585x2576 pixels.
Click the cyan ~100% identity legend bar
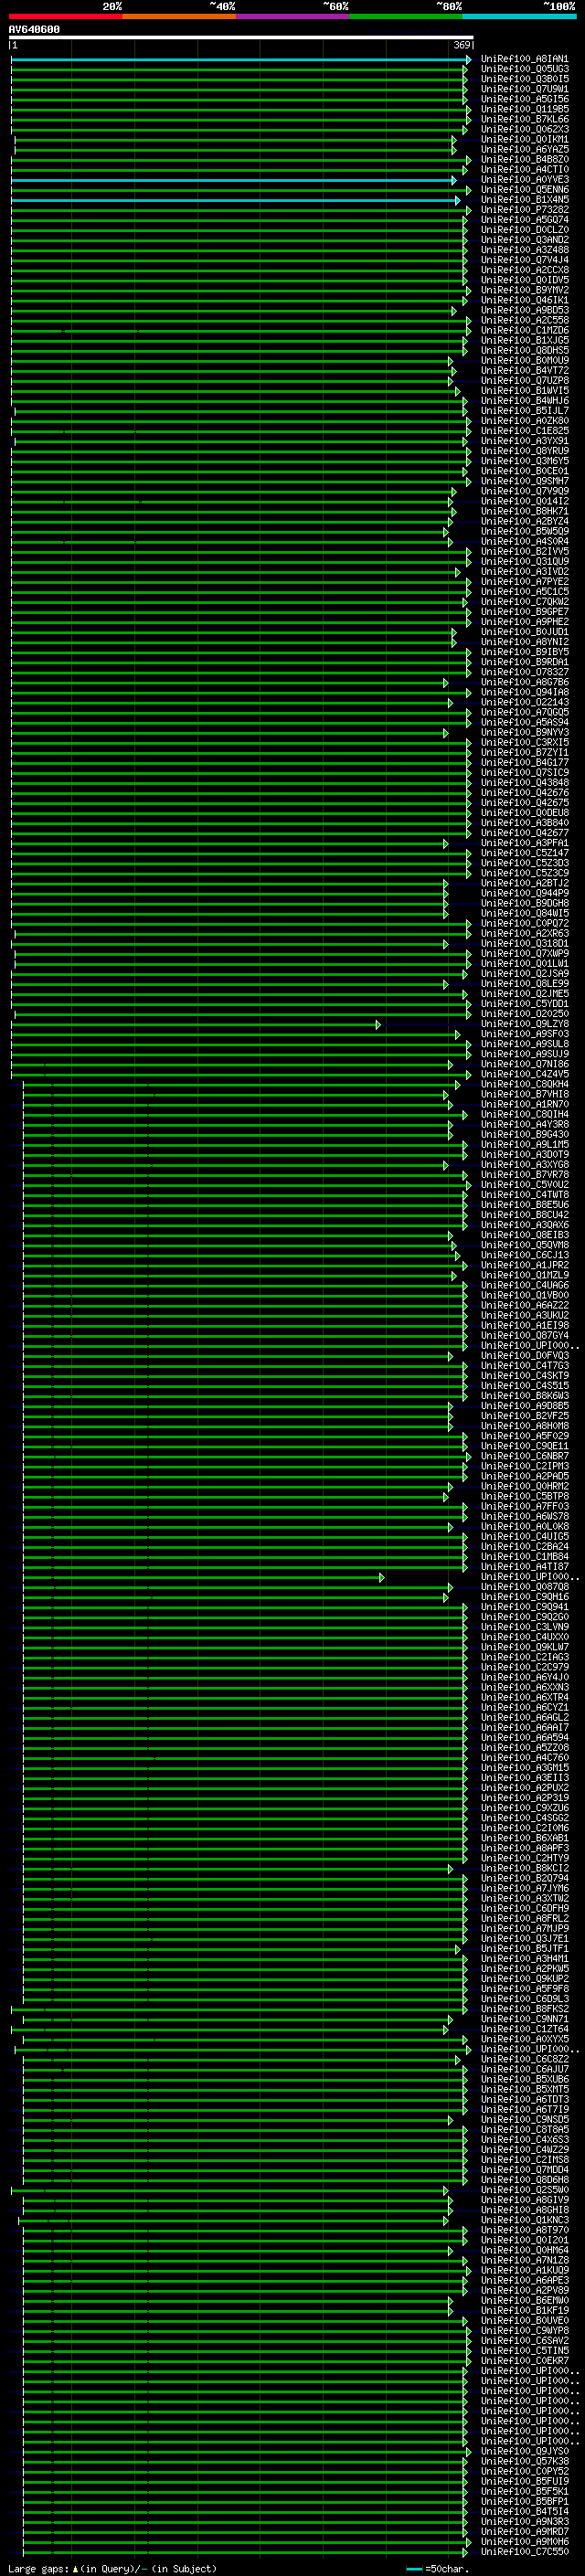coord(519,16)
